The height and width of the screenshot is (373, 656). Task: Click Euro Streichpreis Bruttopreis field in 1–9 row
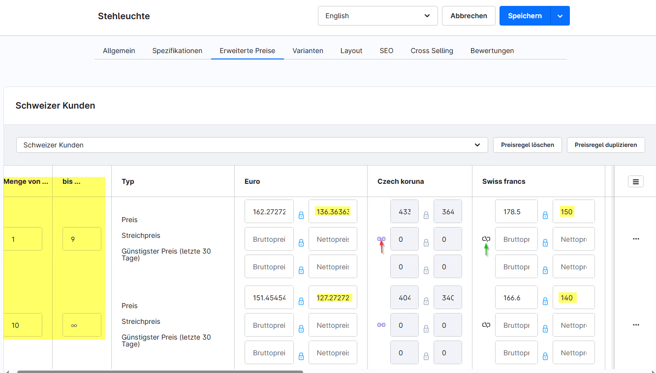click(269, 239)
